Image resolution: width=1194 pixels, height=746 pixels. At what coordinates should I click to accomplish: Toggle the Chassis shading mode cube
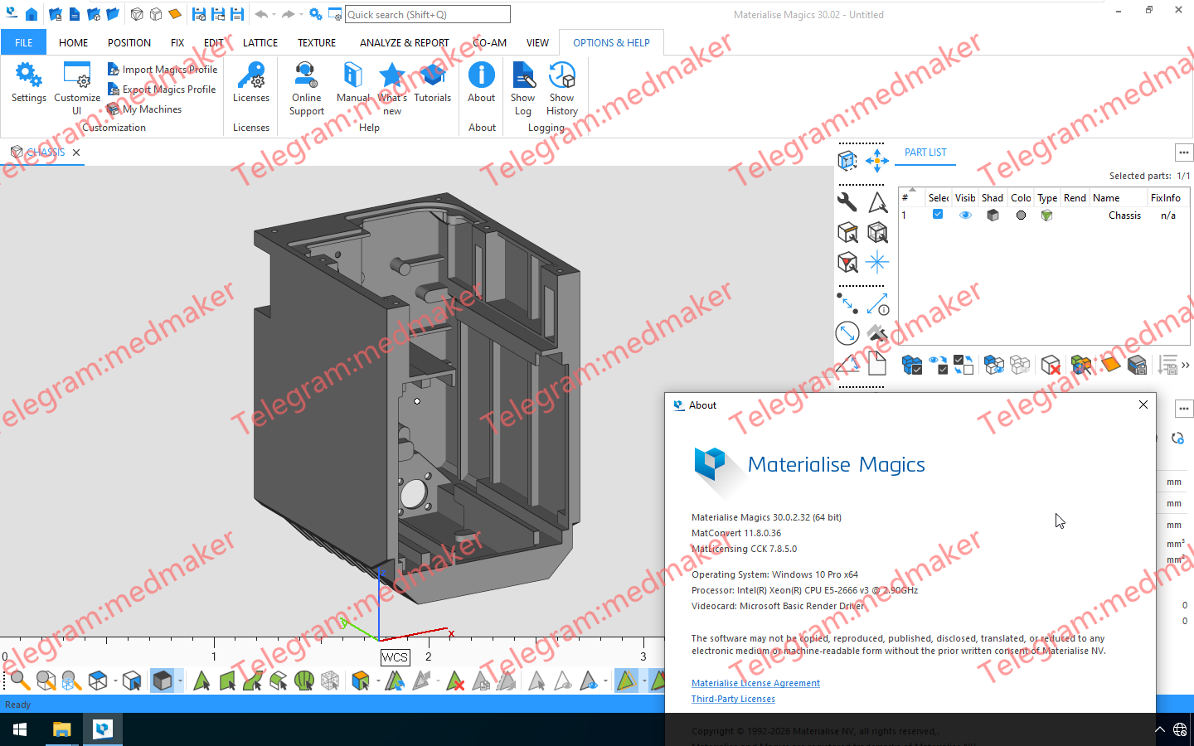993,215
